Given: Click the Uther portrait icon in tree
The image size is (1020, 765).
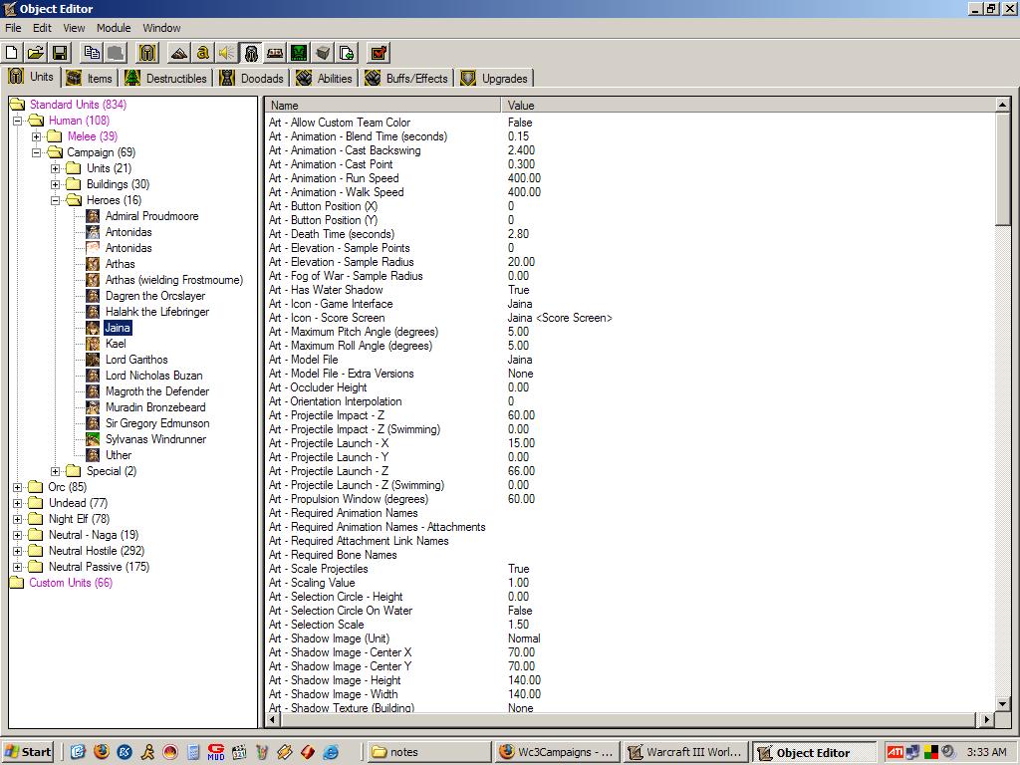Looking at the screenshot, I should [x=93, y=455].
